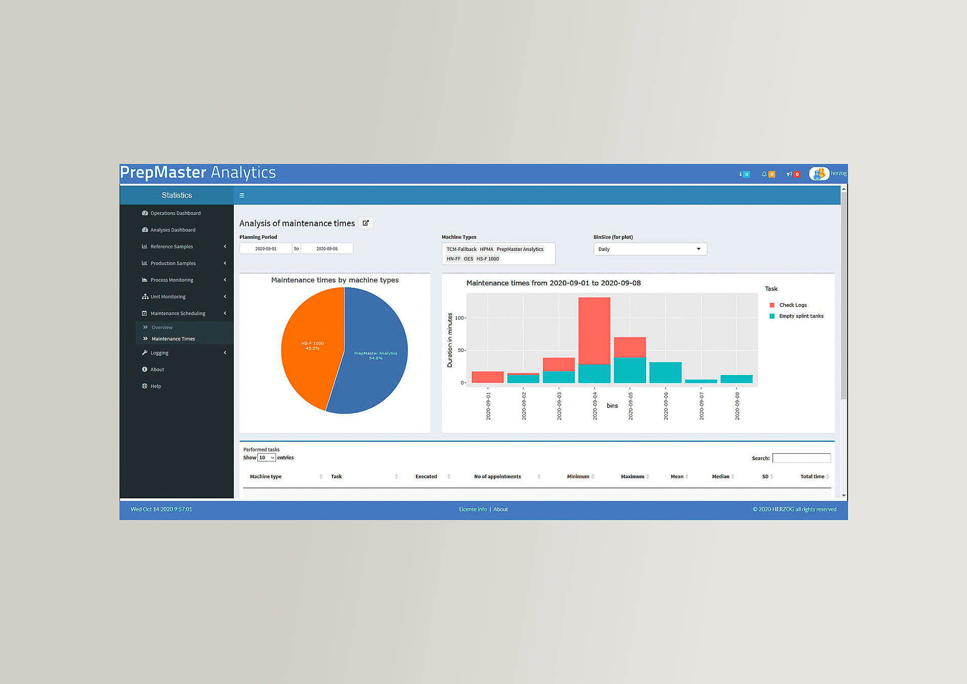Viewport: 967px width, 684px height.
Task: Sort table by Maximum column arrows
Action: [x=648, y=477]
